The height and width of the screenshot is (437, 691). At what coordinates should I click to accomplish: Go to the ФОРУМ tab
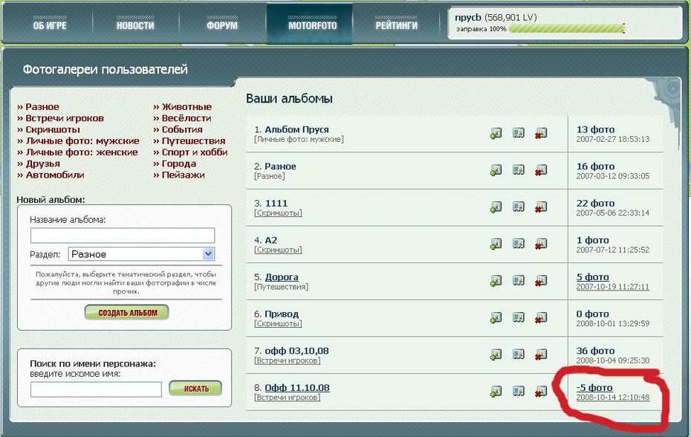[222, 26]
